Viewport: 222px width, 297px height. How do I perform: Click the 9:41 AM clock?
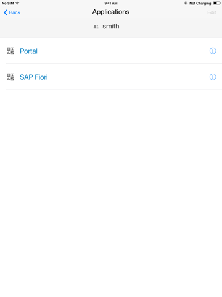(x=111, y=3)
